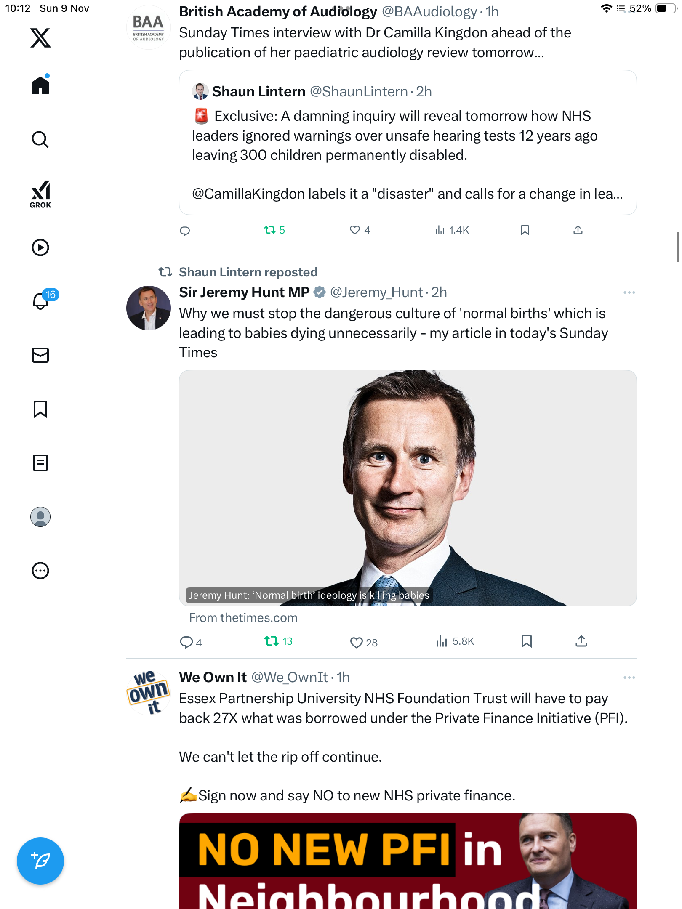Open Lists icon in sidebar
This screenshot has width=682, height=909.
[40, 463]
